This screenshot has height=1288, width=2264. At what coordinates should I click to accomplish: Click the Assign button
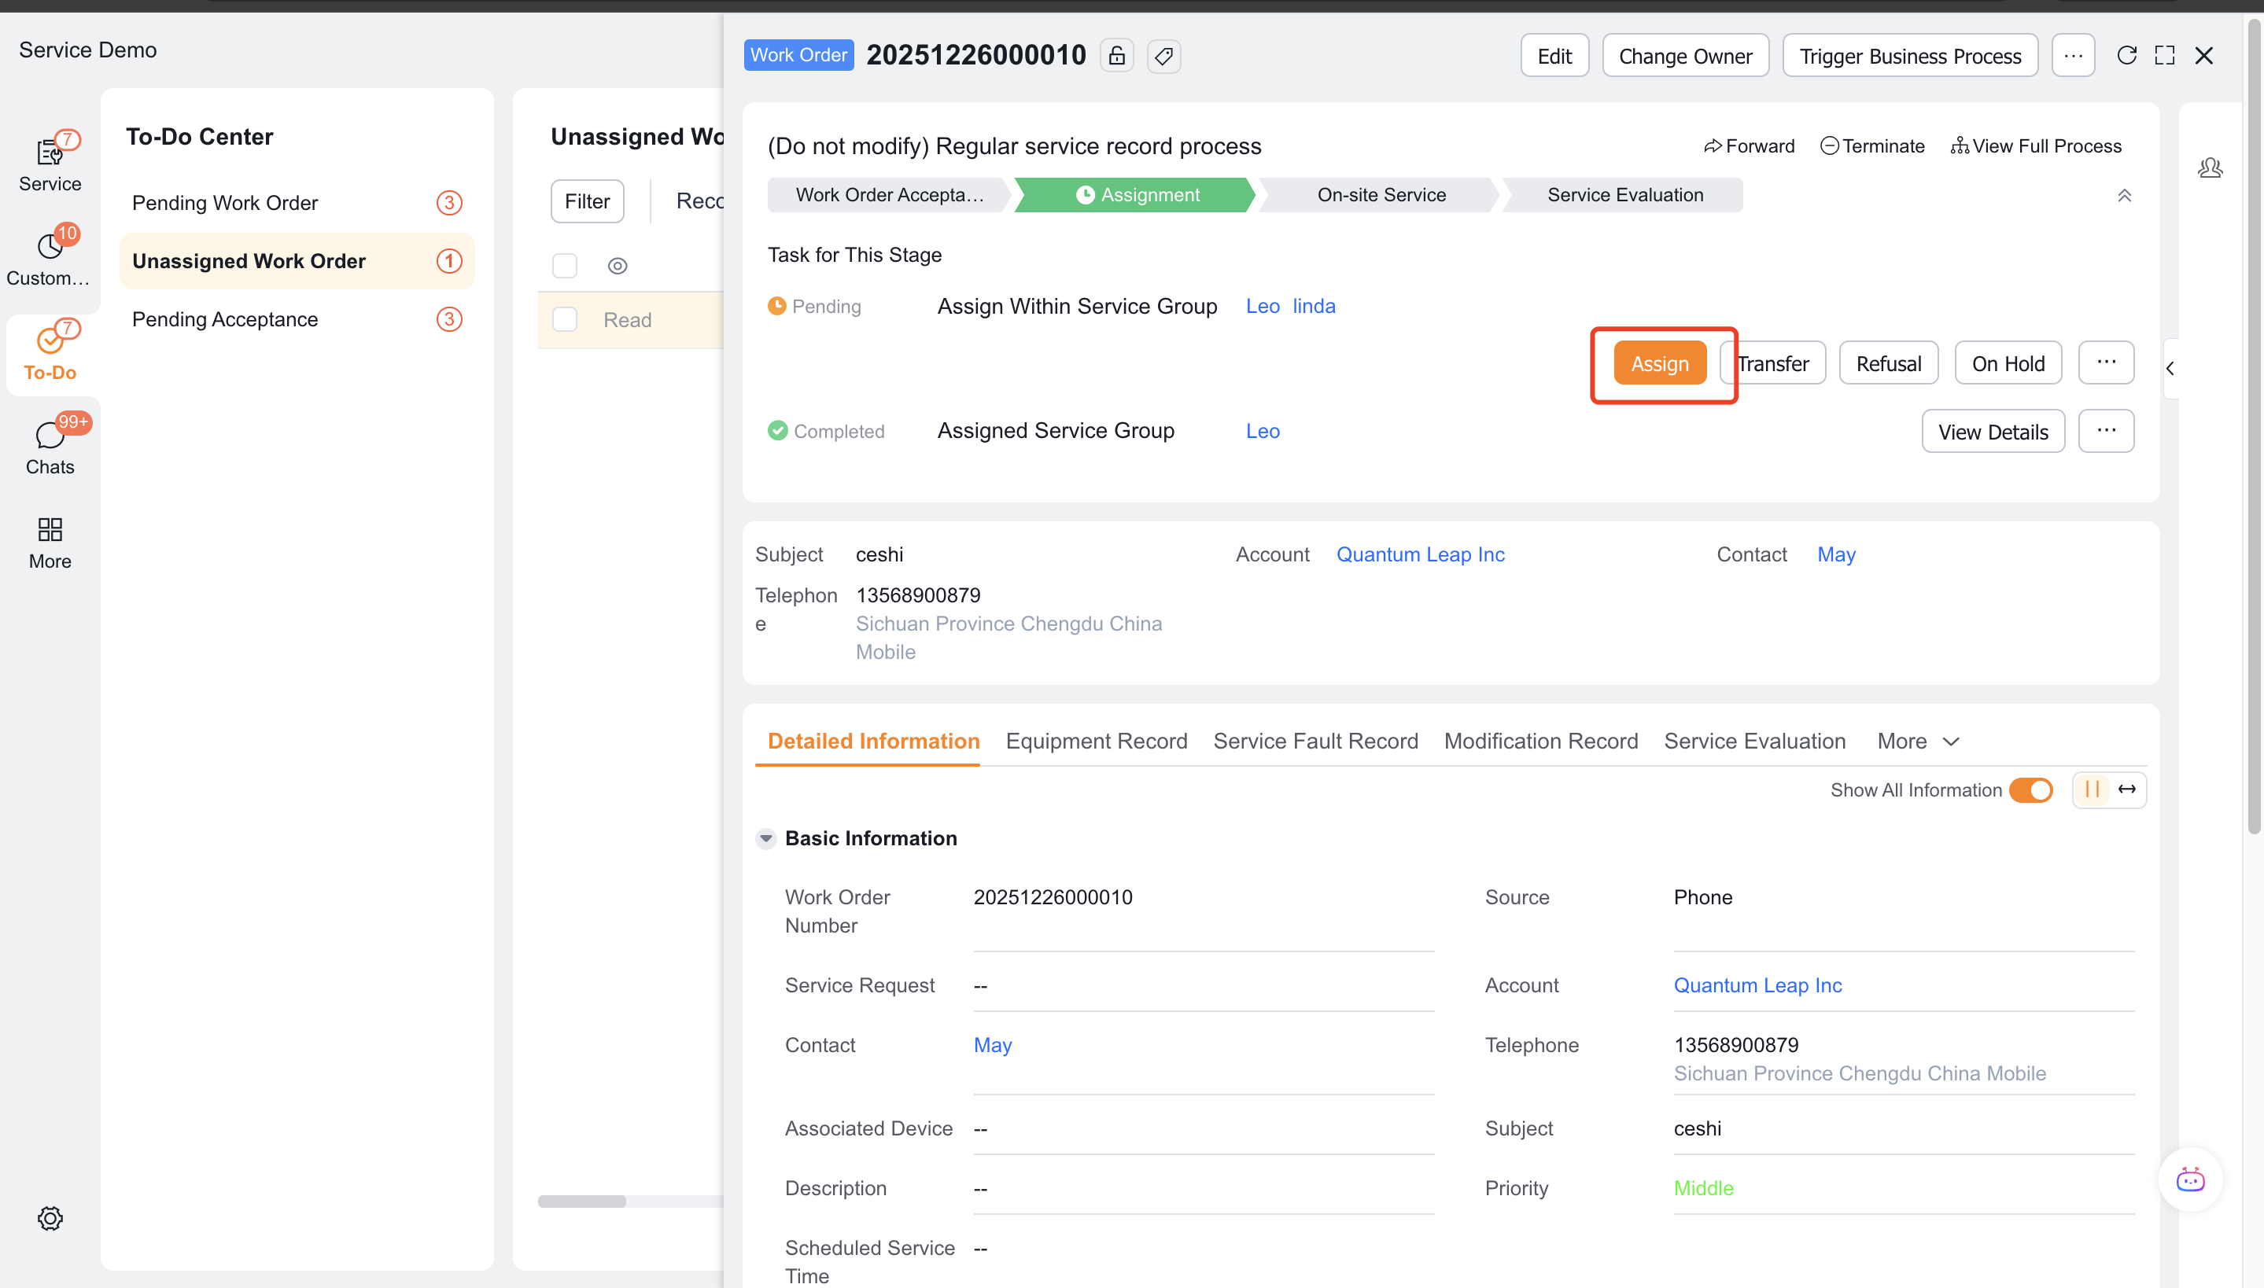tap(1660, 362)
